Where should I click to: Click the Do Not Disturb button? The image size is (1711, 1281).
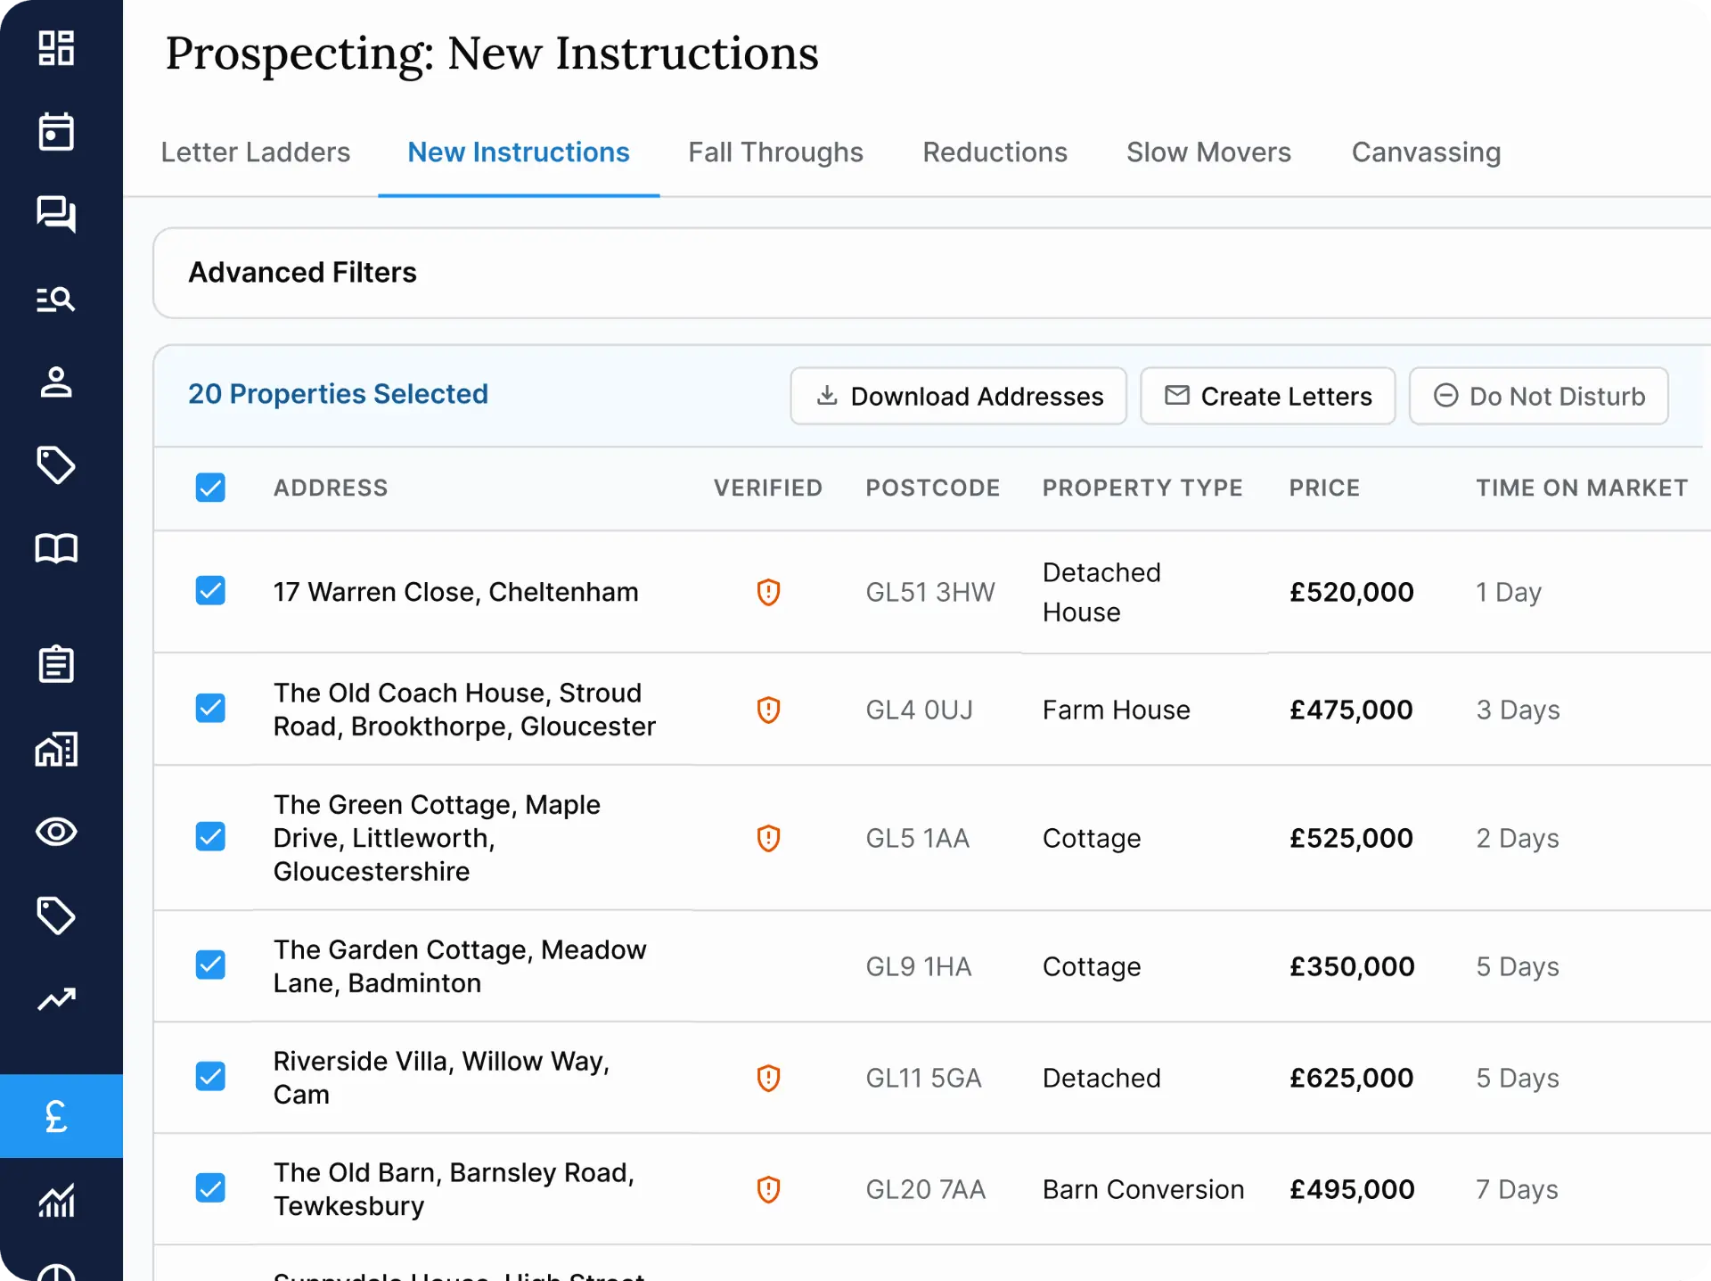[x=1539, y=396]
